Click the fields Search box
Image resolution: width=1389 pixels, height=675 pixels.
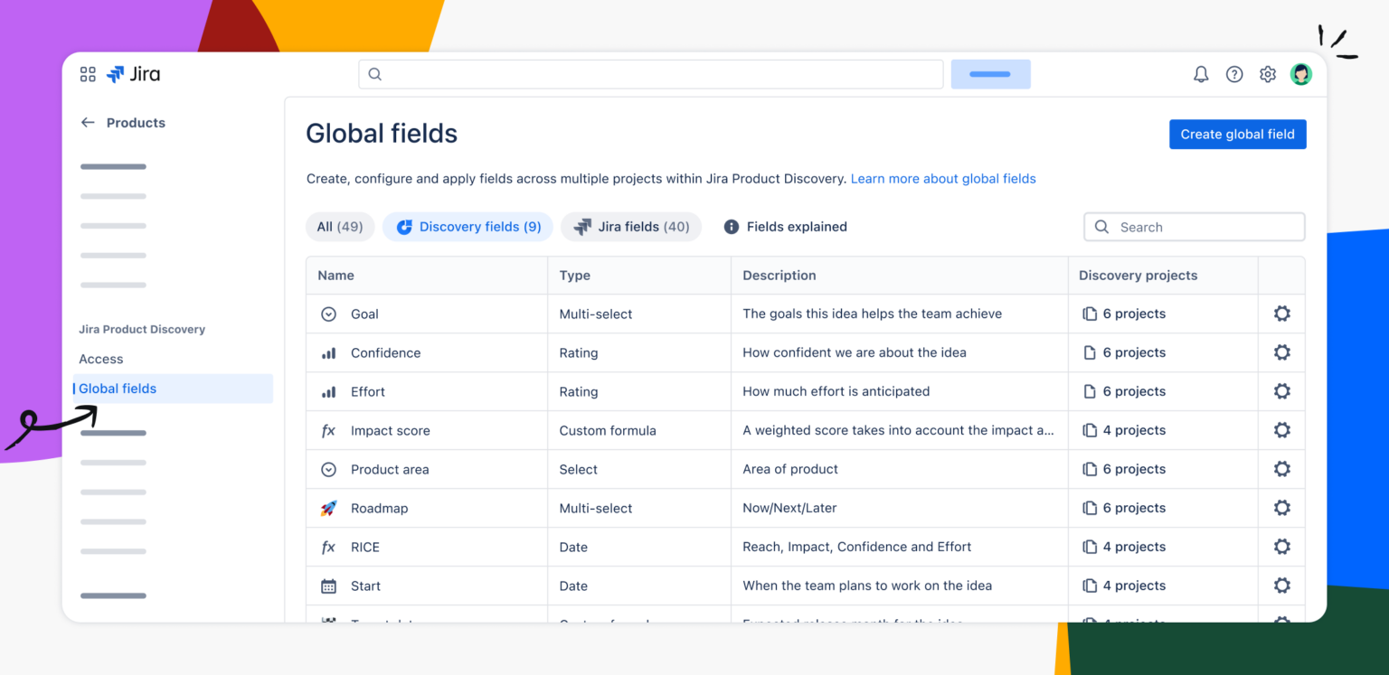coord(1195,227)
